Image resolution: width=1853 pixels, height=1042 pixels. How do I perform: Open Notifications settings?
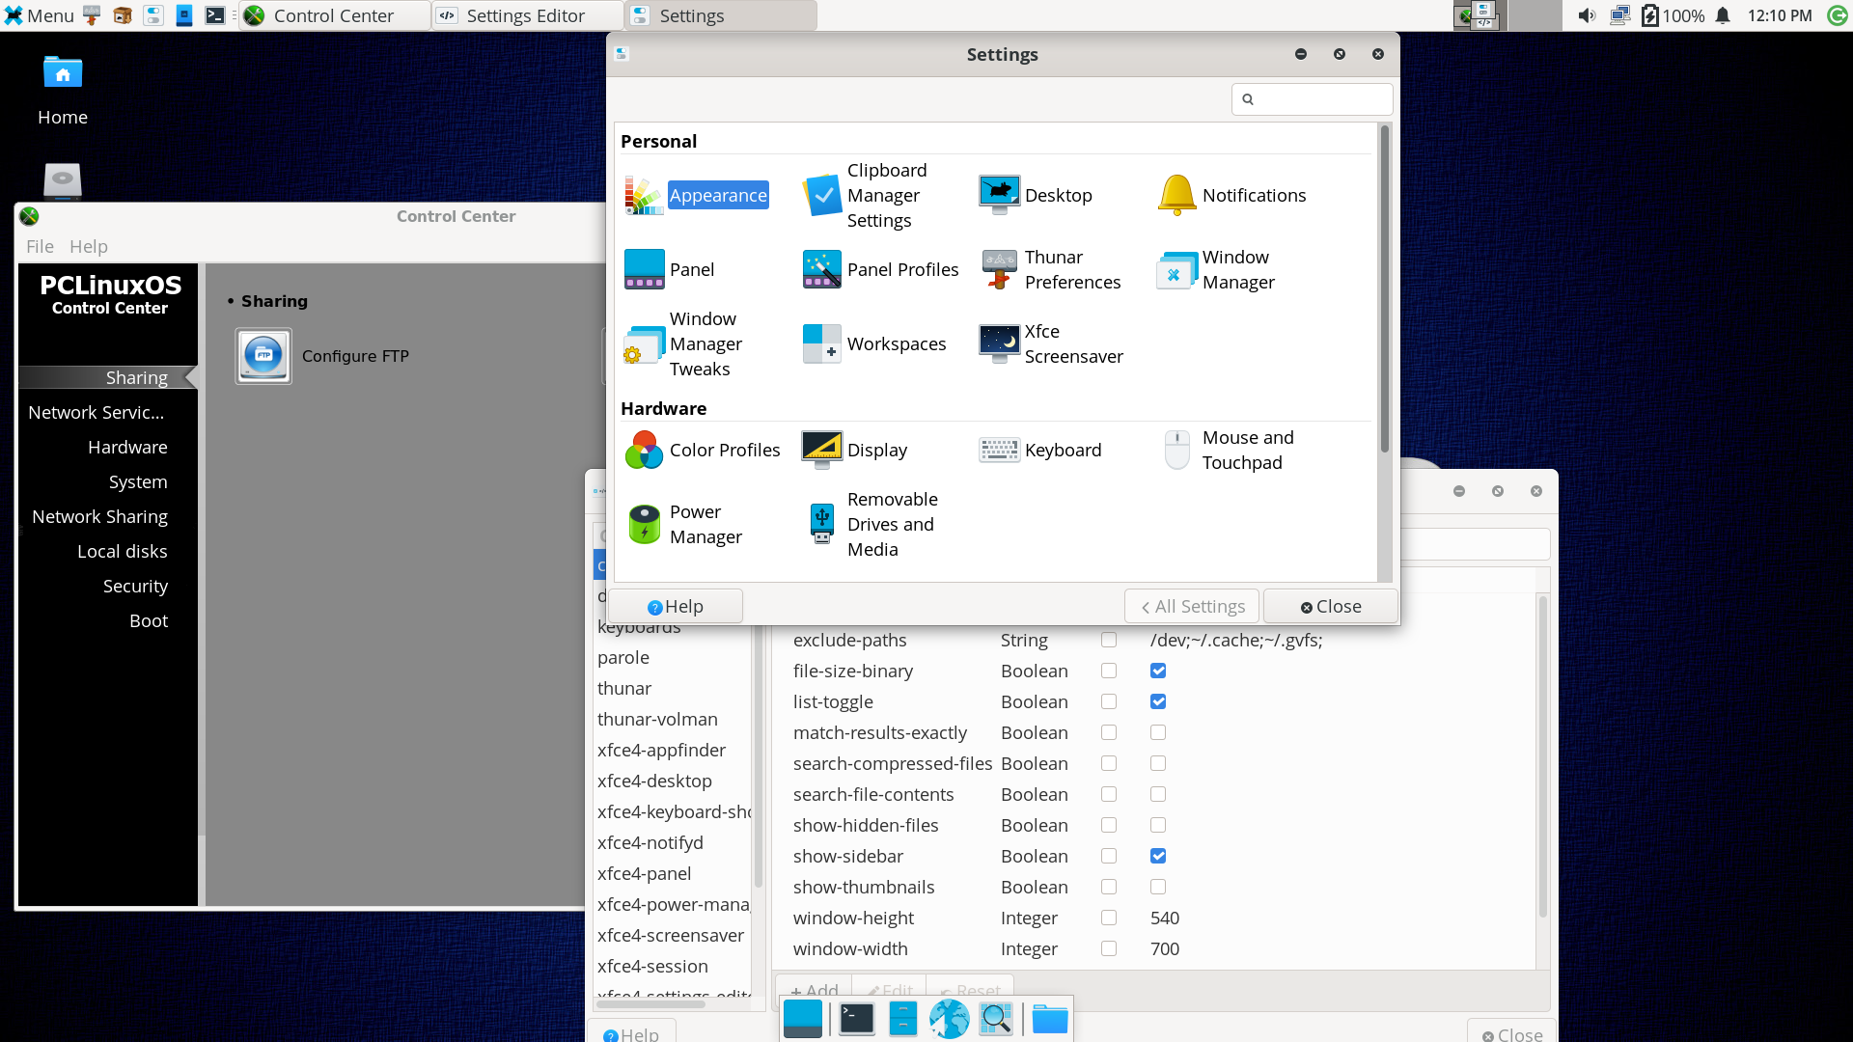[x=1231, y=196]
